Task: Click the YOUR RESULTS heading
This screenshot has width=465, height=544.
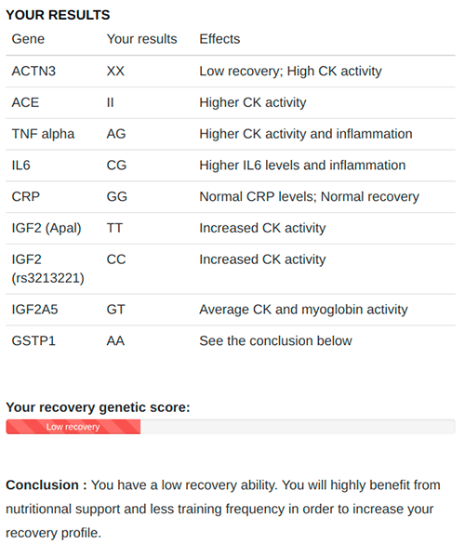Action: [58, 15]
